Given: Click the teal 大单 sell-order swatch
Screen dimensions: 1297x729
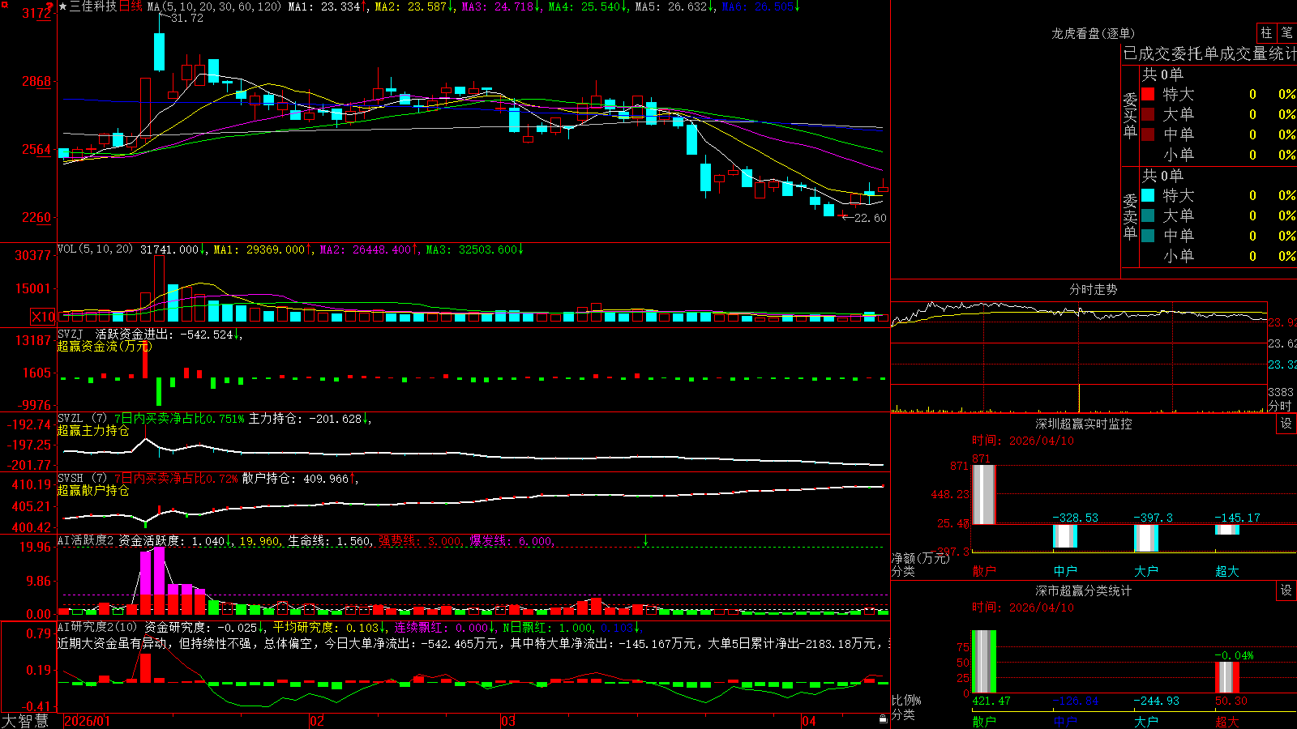Looking at the screenshot, I should point(1148,215).
